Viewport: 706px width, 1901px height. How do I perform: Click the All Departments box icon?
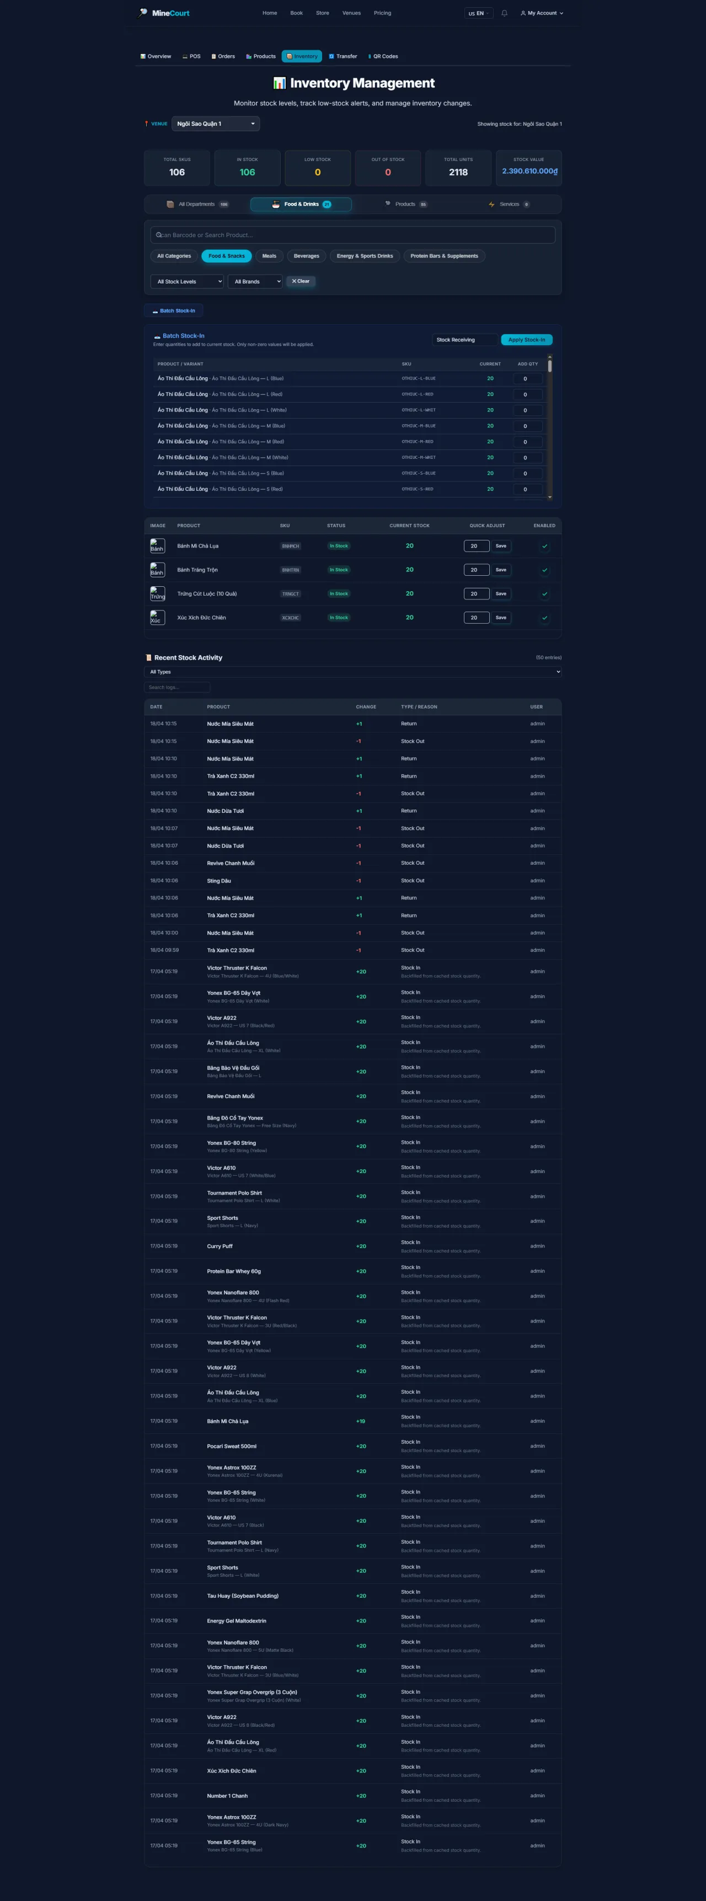[x=170, y=205]
